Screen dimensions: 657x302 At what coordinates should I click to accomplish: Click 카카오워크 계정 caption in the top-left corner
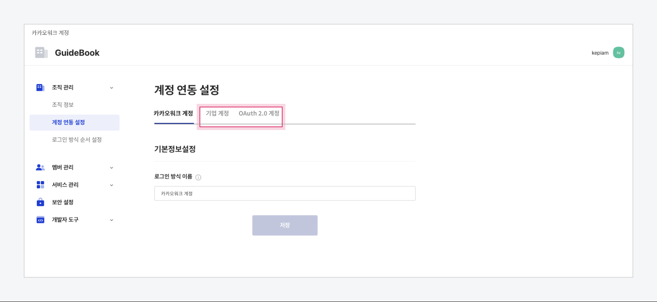[x=50, y=32]
